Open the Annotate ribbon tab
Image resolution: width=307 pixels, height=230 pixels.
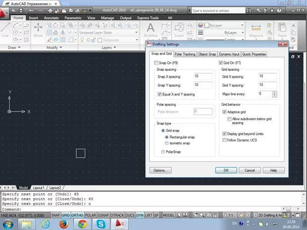tap(51, 18)
